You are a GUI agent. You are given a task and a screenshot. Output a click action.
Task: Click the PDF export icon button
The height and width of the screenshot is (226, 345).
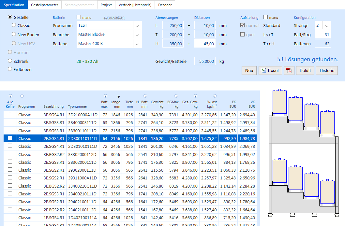pyautogui.click(x=289, y=70)
